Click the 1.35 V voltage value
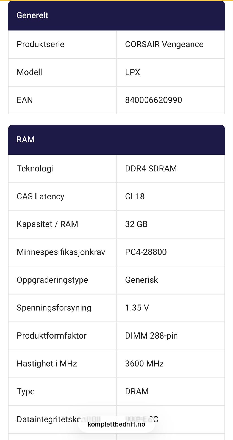The width and height of the screenshot is (233, 440). pyautogui.click(x=137, y=308)
